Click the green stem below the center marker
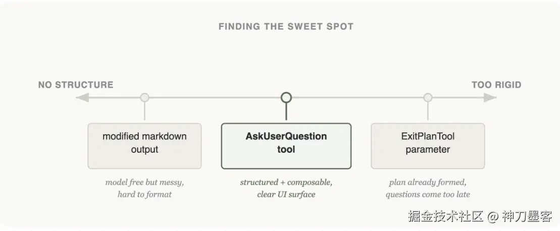 pos(286,112)
